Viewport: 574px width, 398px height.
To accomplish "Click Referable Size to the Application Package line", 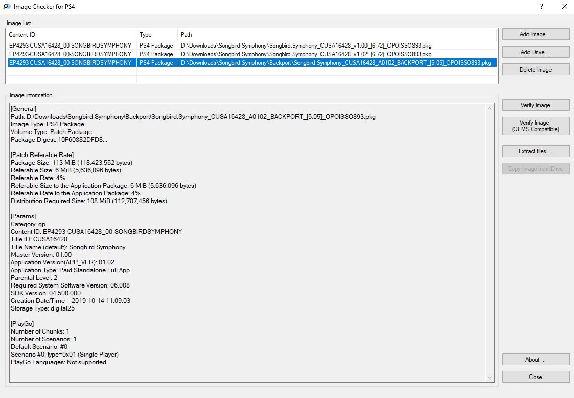I will tap(103, 186).
